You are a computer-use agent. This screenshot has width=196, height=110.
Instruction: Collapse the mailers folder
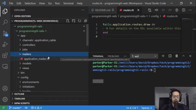click(49, 54)
